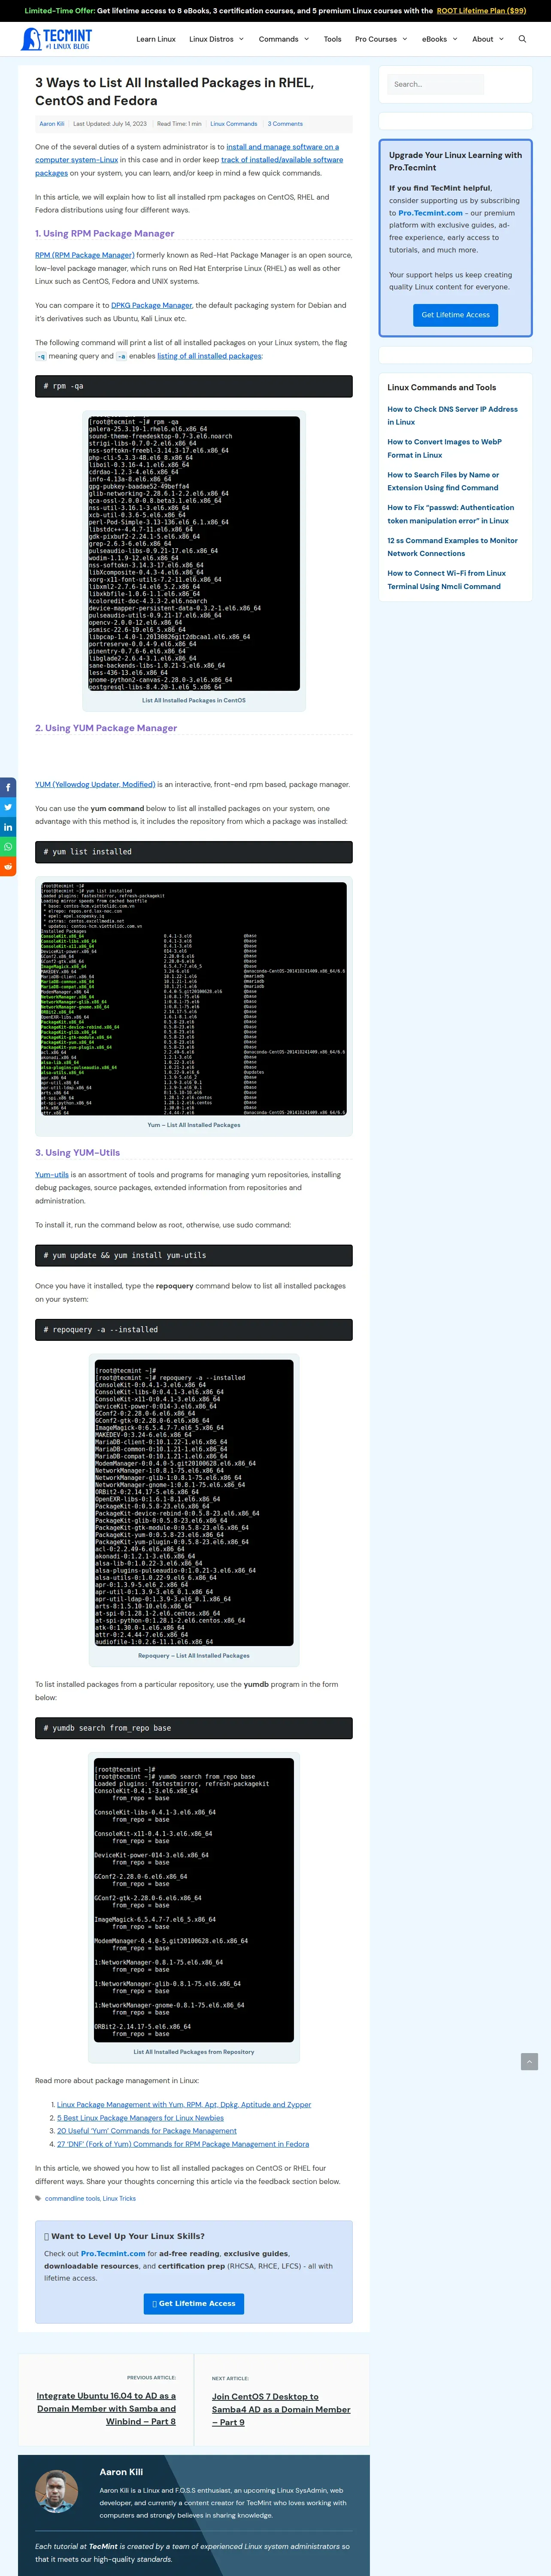Open How to Check DNS Server IP Address
The width and height of the screenshot is (551, 2576).
pos(452,416)
